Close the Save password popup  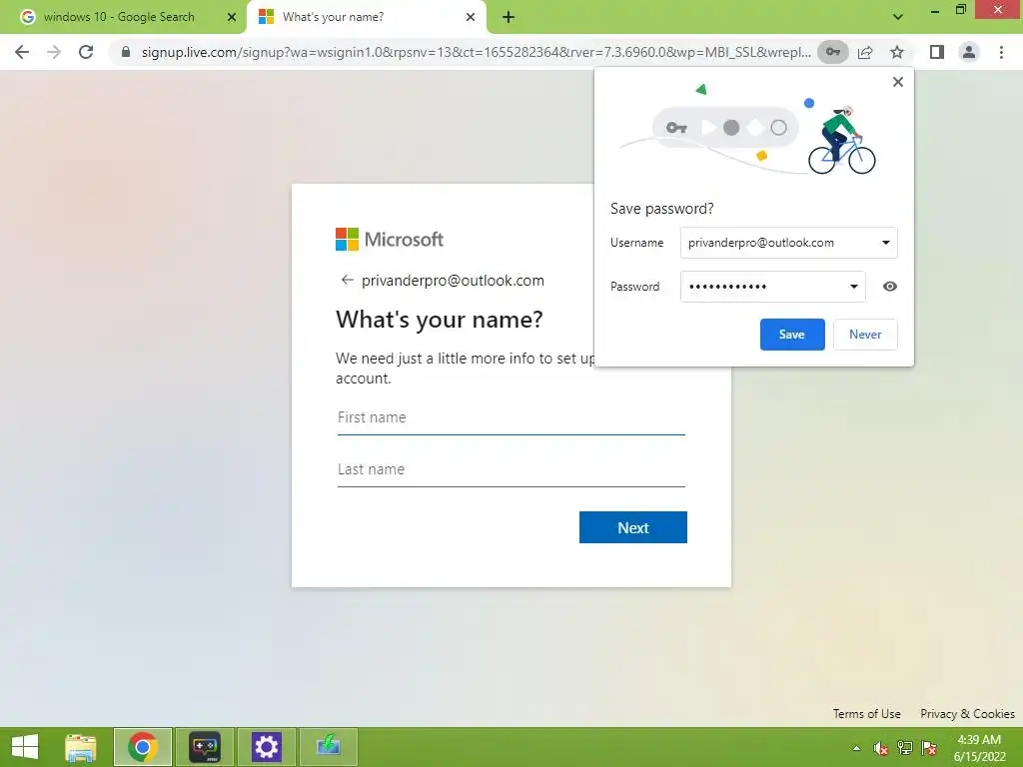coord(898,82)
